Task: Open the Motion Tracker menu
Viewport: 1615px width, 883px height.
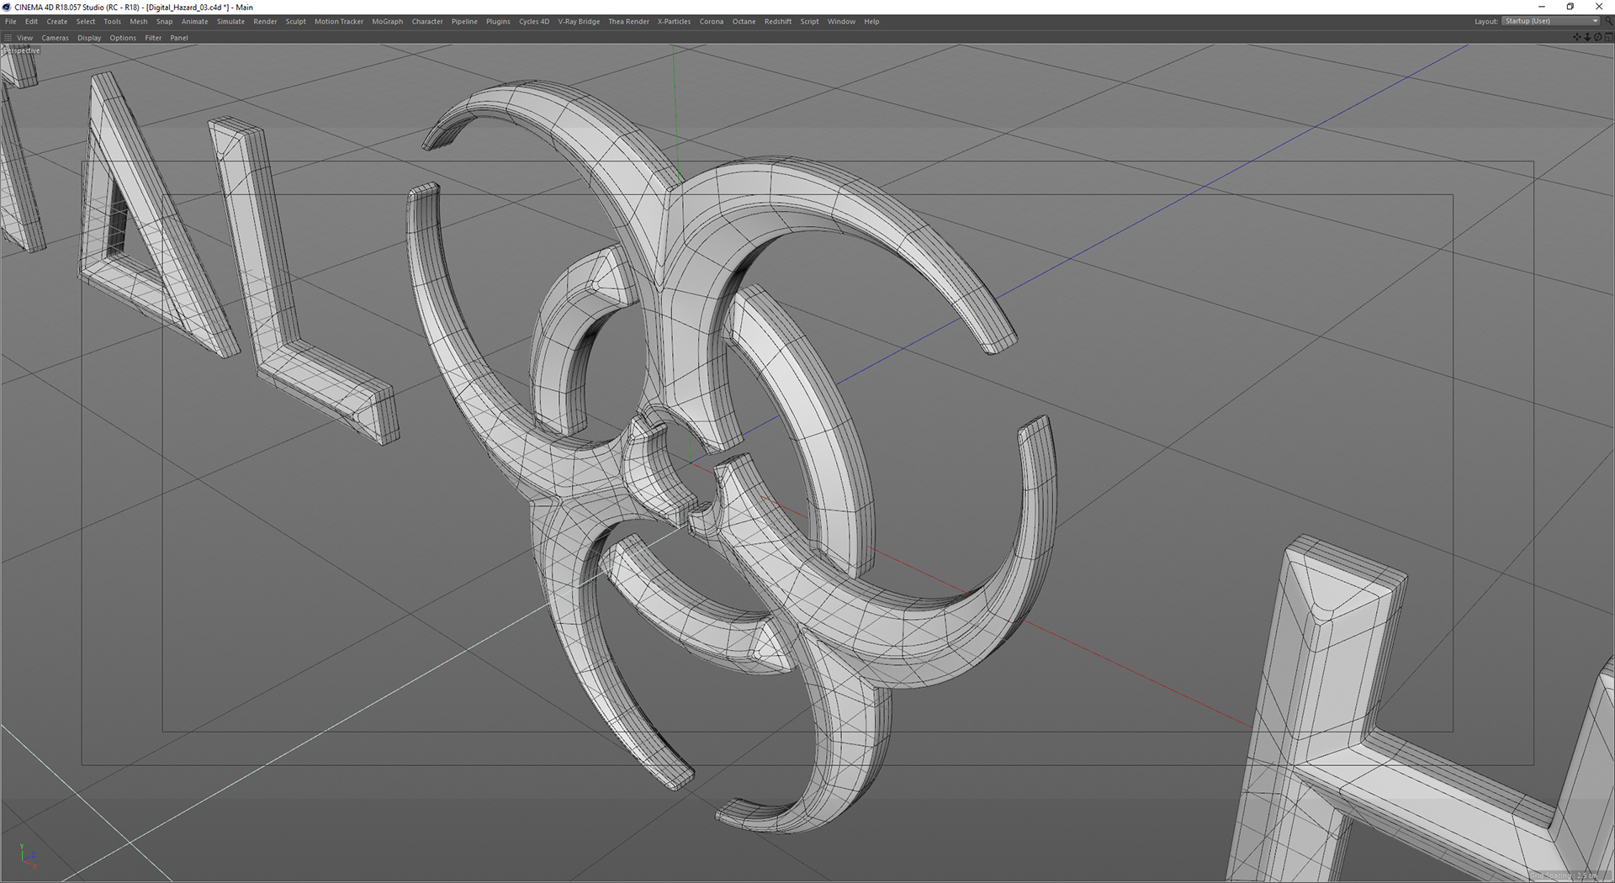Action: pos(339,22)
